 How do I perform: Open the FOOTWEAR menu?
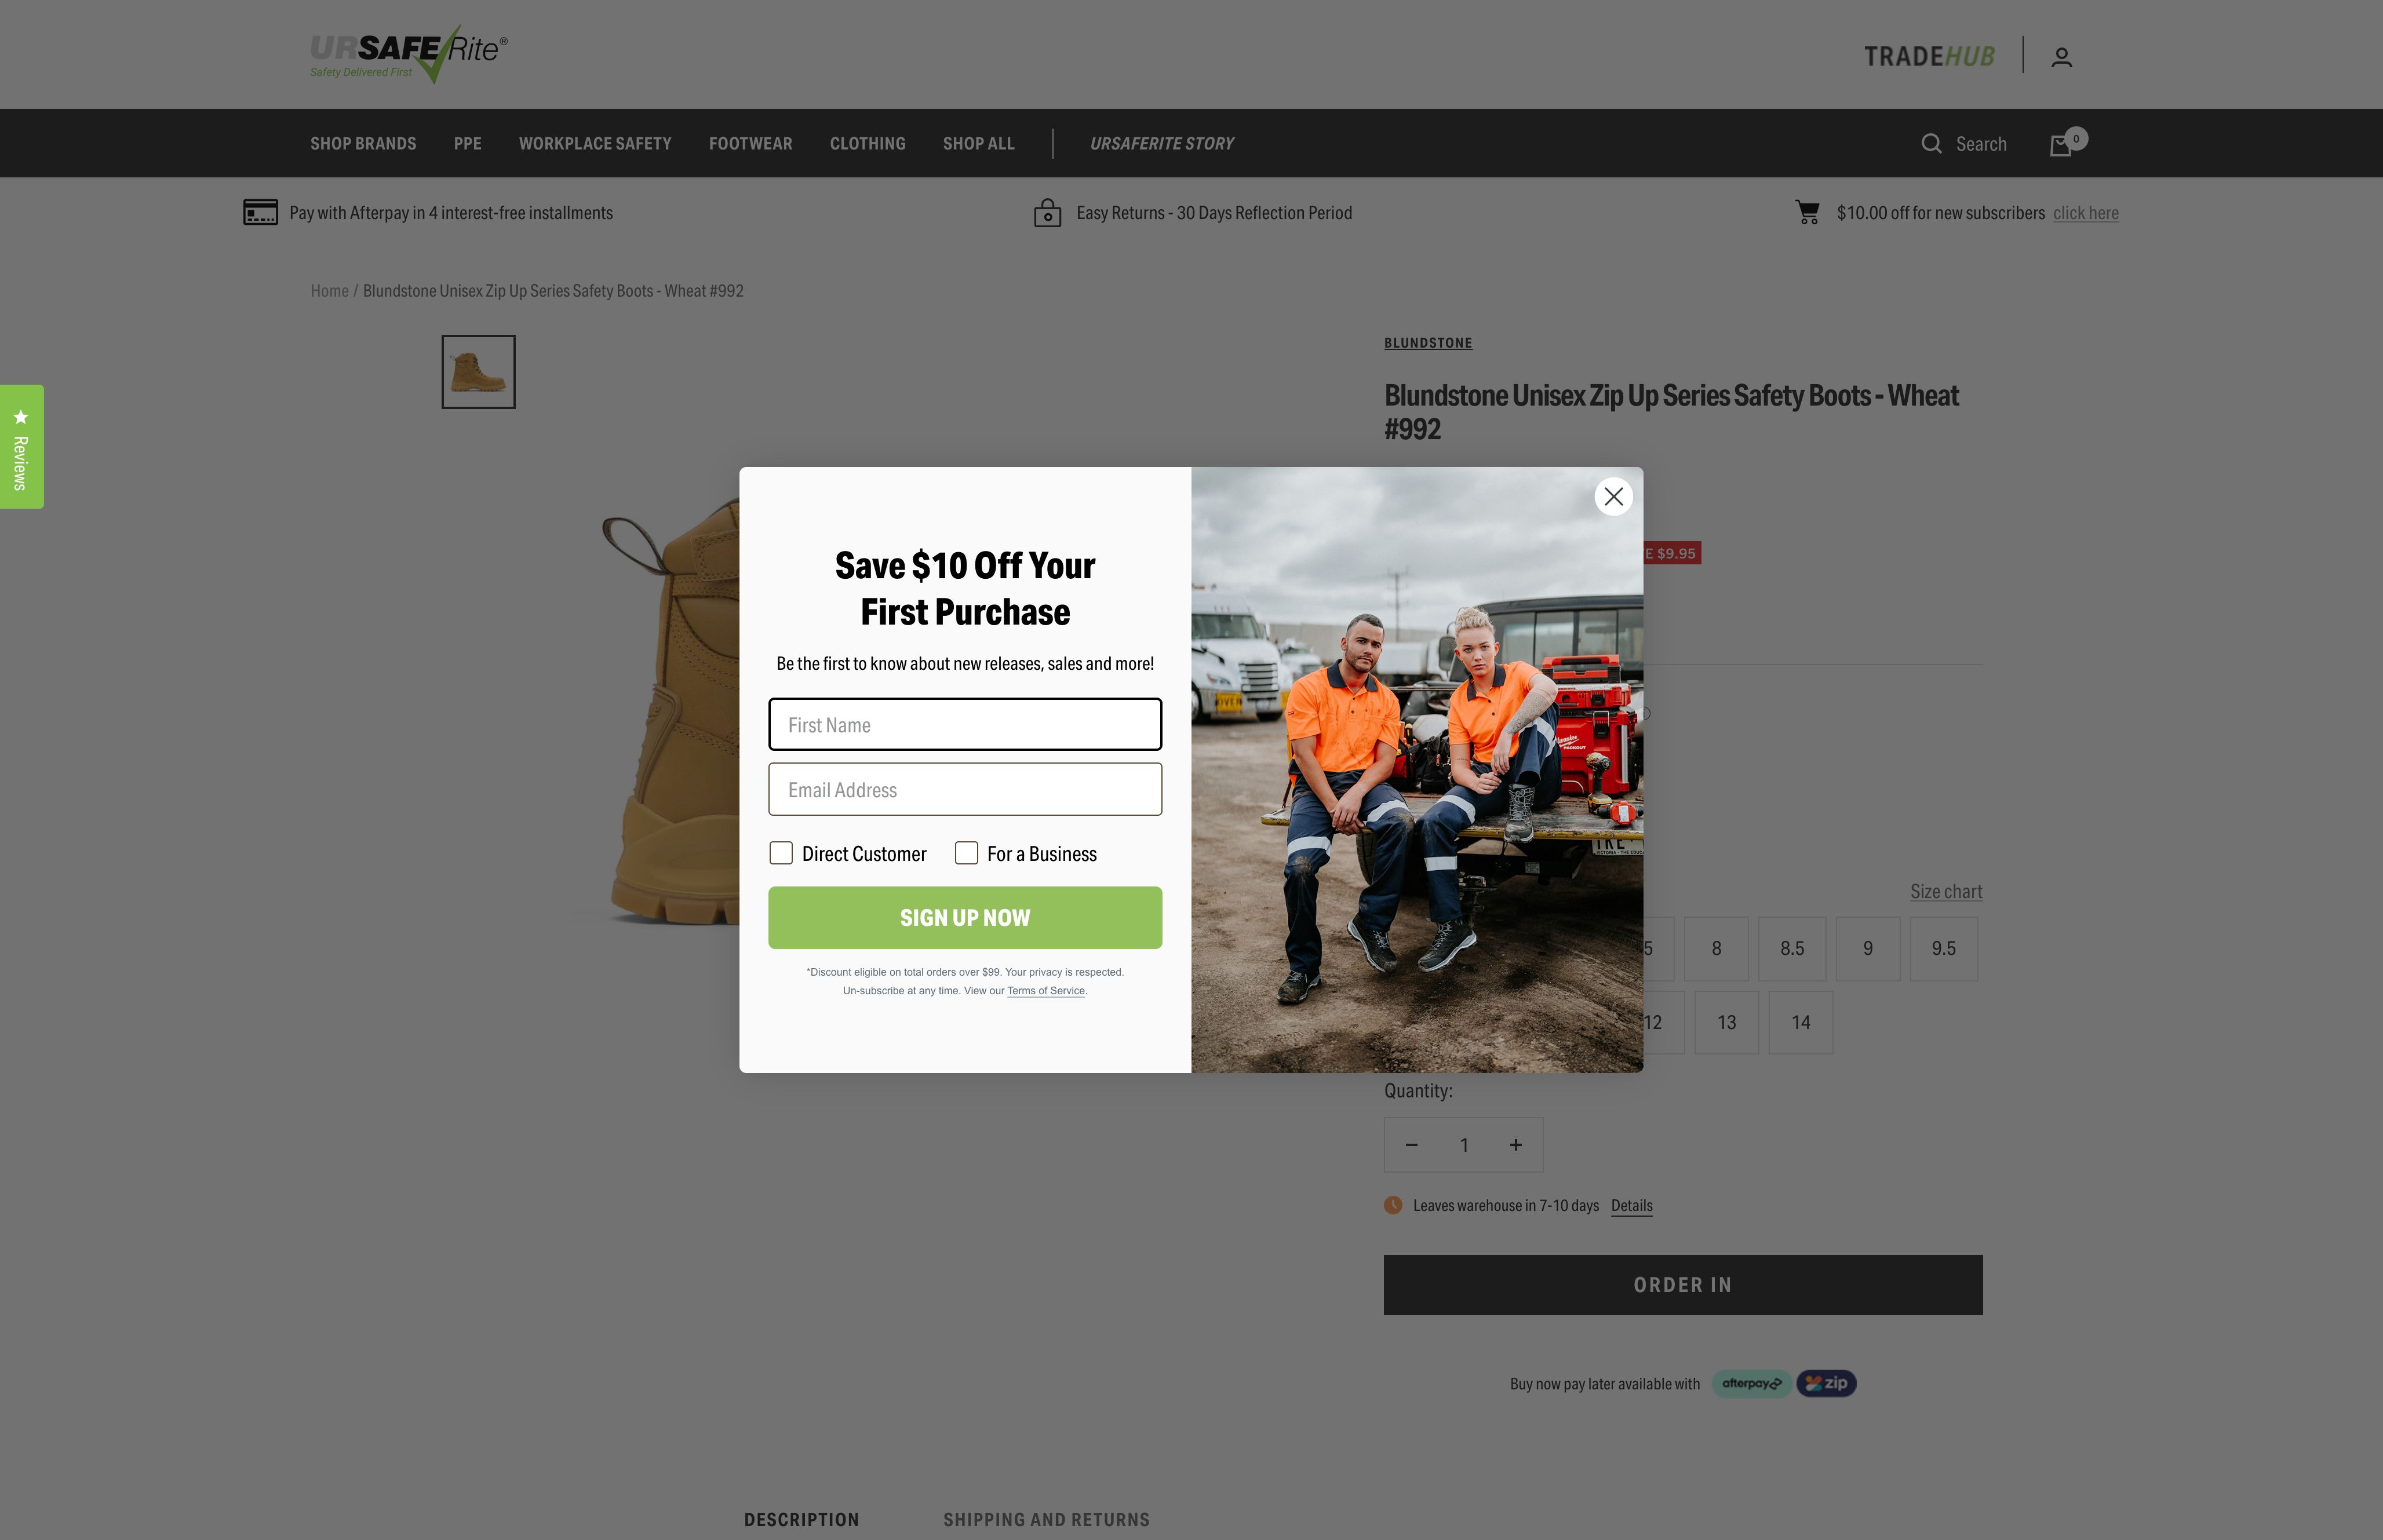750,143
